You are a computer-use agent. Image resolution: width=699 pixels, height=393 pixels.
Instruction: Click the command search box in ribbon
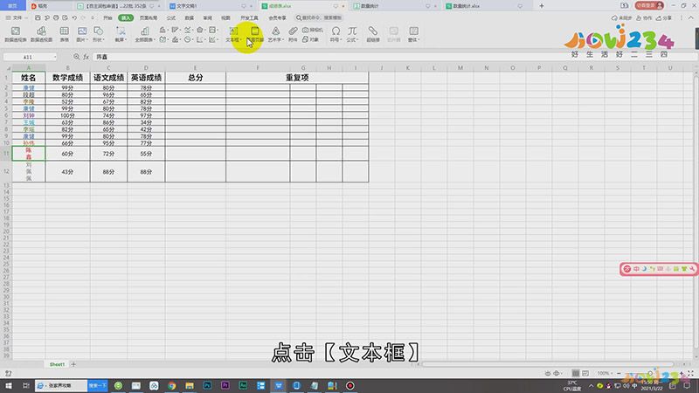click(x=319, y=17)
